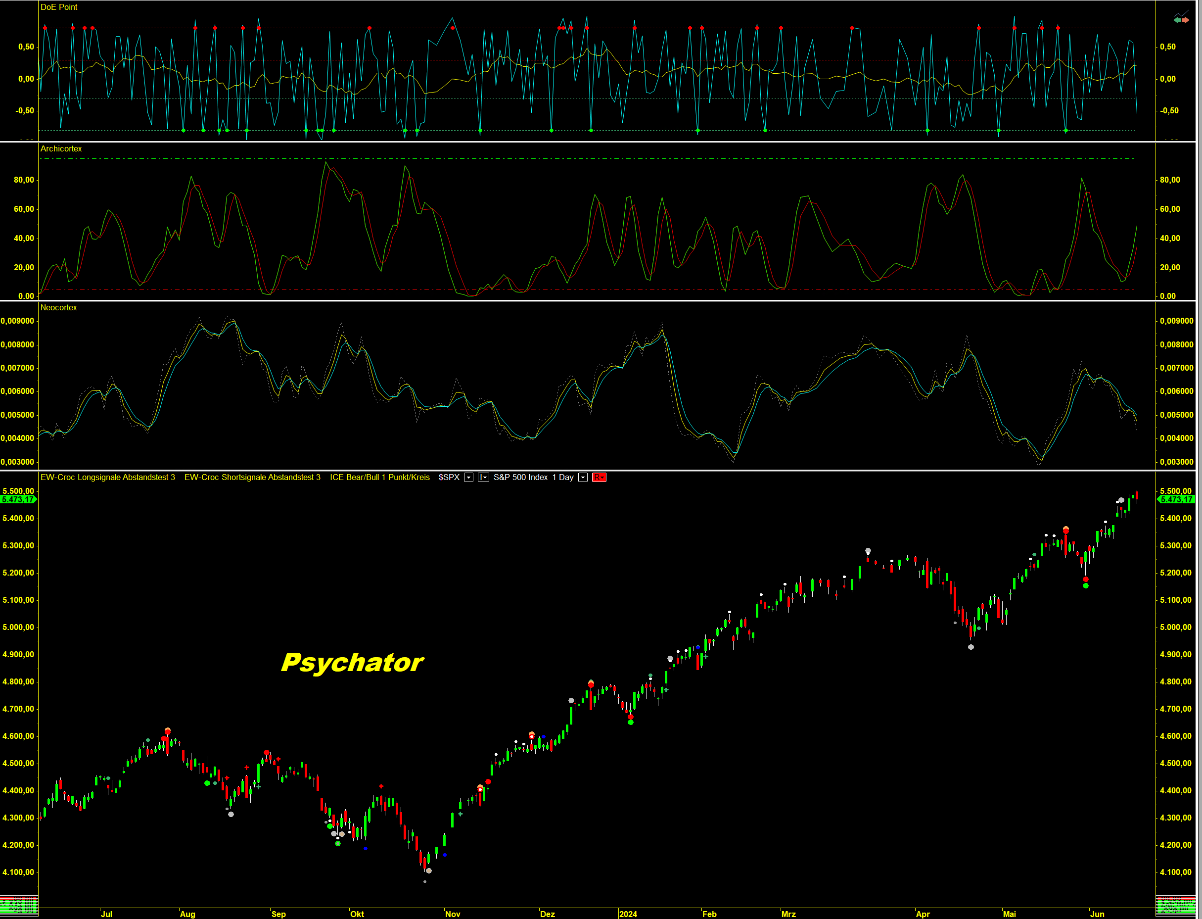Click the Archicortex panel title
The image size is (1202, 919).
coord(61,149)
